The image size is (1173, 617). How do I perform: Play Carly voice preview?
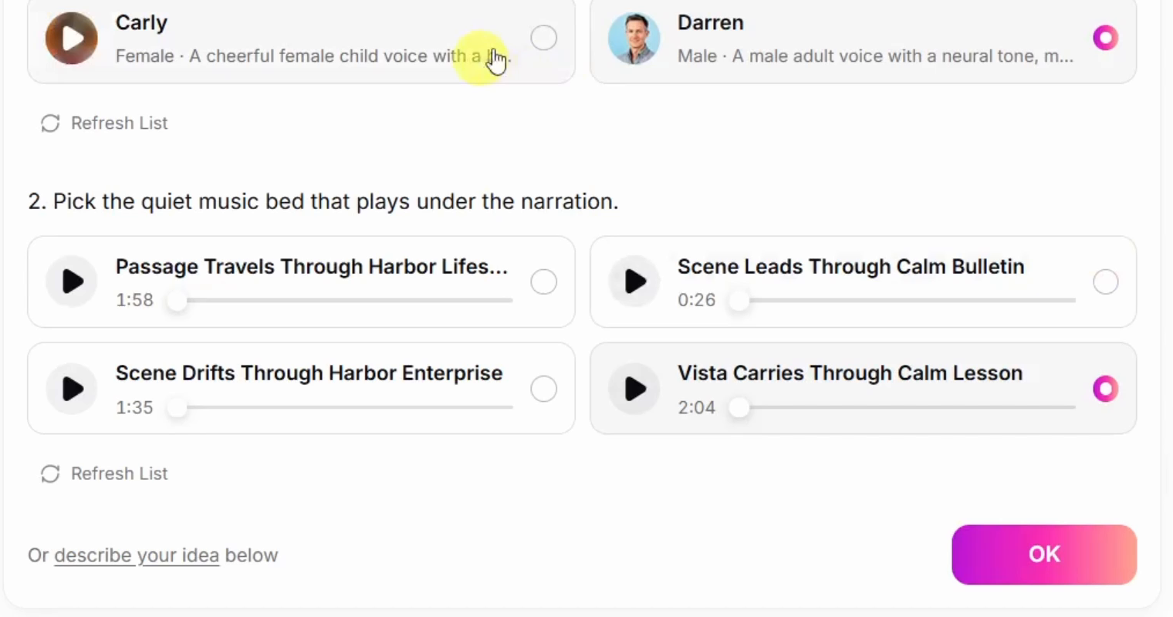72,38
